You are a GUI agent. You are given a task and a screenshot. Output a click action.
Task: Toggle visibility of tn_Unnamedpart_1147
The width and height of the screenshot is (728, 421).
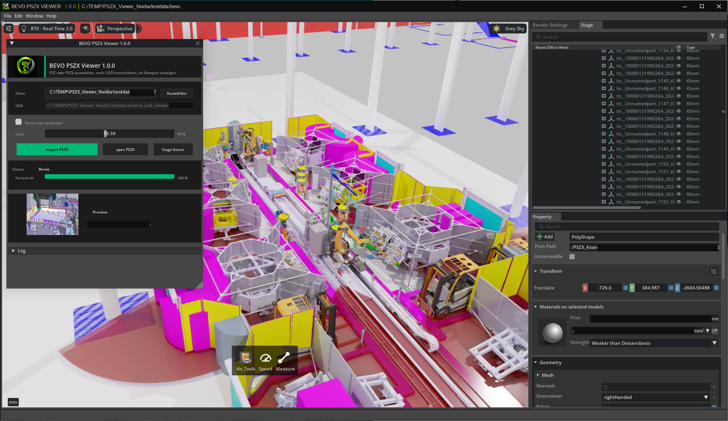[679, 103]
